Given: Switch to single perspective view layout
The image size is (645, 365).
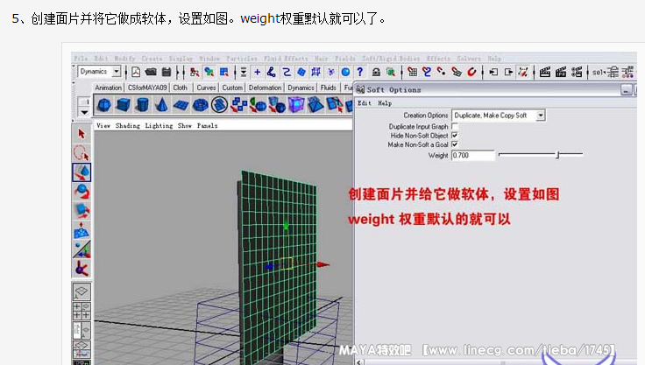Looking at the screenshot, I should (x=82, y=291).
